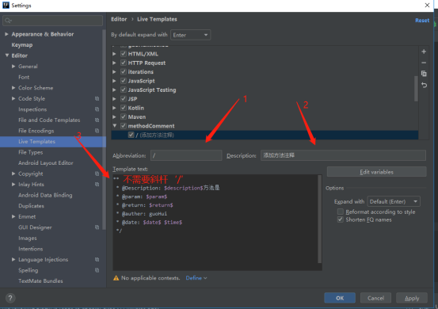The width and height of the screenshot is (438, 309).
Task: Collapse the methodComment template group
Action: coord(115,126)
